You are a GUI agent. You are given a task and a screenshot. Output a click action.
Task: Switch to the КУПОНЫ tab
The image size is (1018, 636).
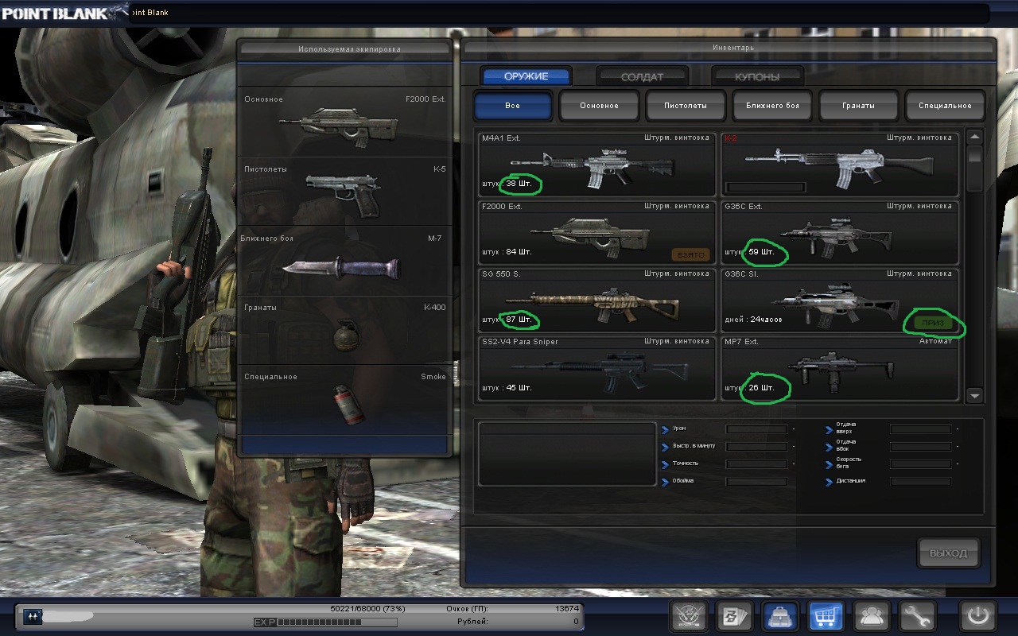(757, 77)
